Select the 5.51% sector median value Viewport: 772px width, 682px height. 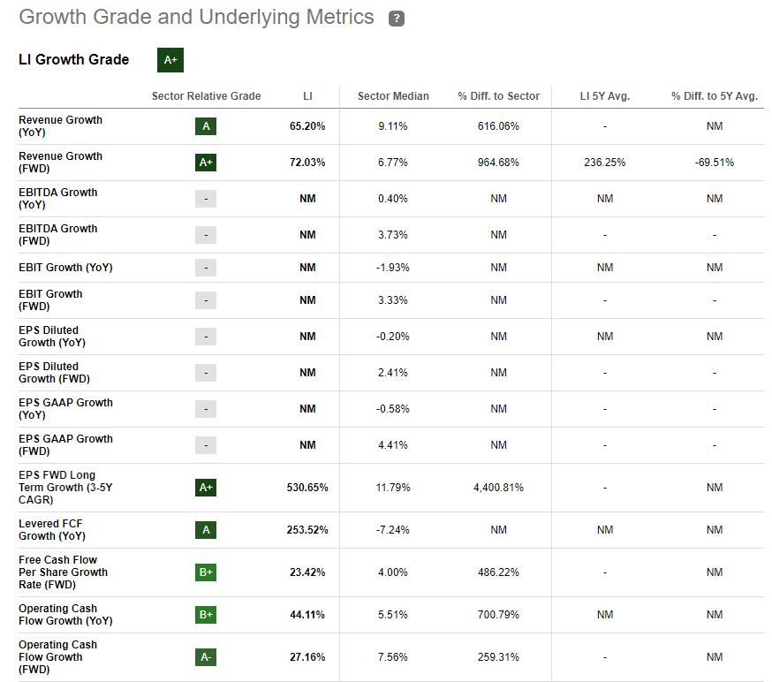(x=393, y=615)
